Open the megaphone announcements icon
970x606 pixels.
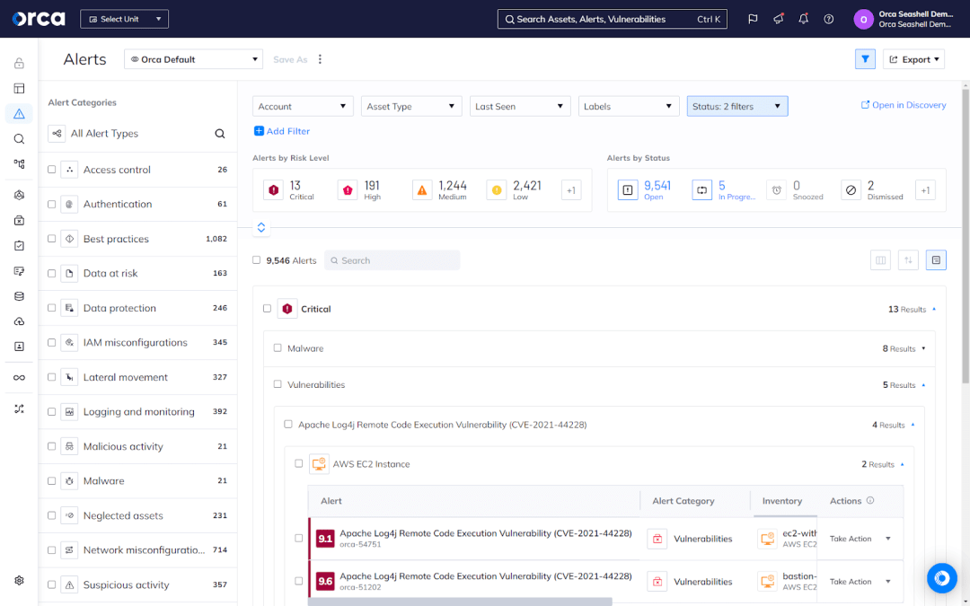tap(778, 19)
